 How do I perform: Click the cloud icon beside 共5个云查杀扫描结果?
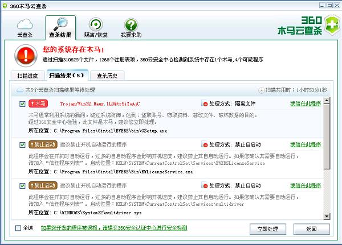pyautogui.click(x=20, y=90)
